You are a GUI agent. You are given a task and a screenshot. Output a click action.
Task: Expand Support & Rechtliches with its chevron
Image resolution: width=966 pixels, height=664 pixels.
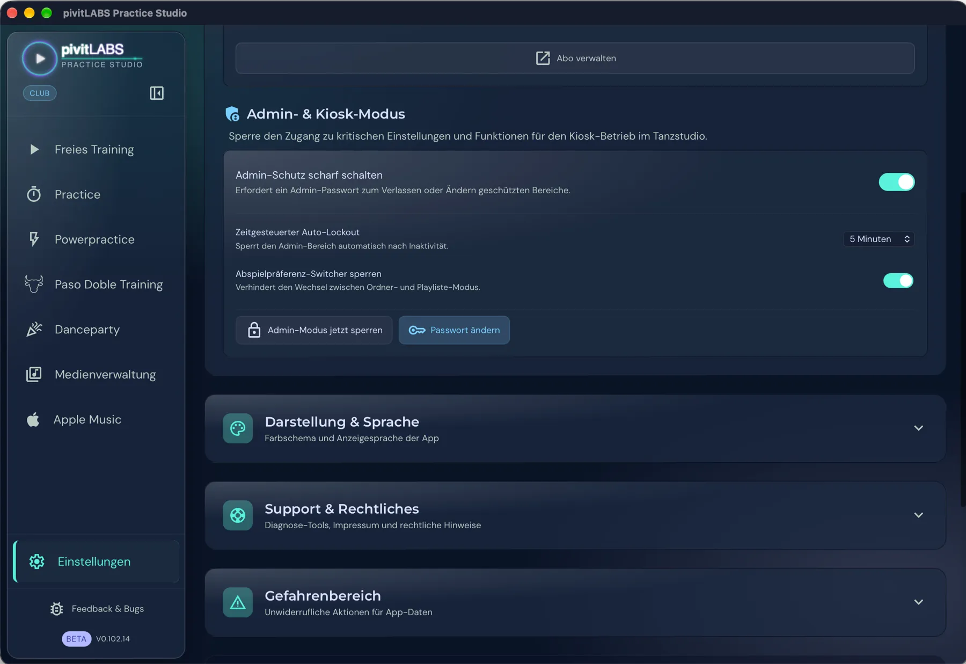pyautogui.click(x=919, y=515)
